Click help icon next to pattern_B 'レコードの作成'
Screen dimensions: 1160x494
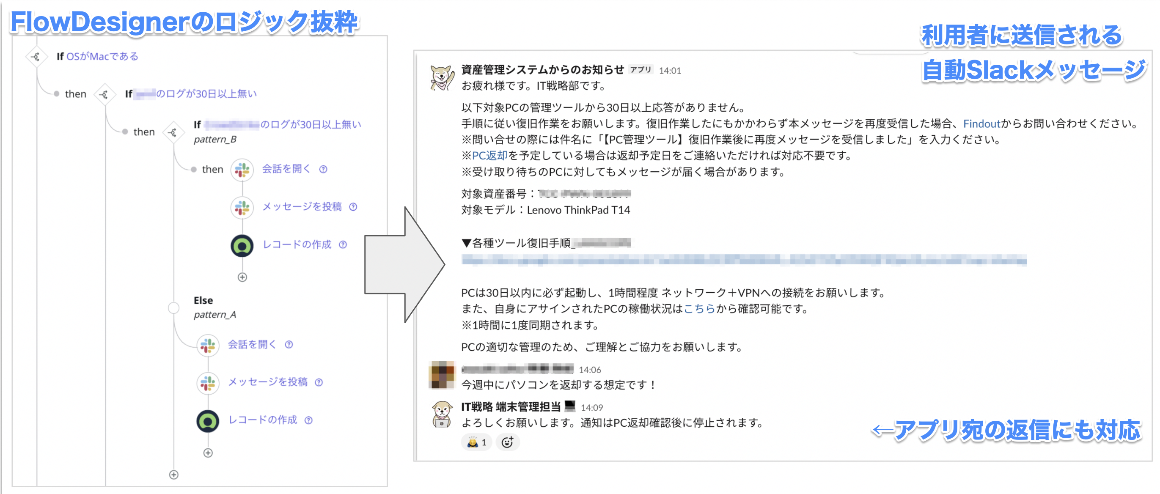pos(343,244)
